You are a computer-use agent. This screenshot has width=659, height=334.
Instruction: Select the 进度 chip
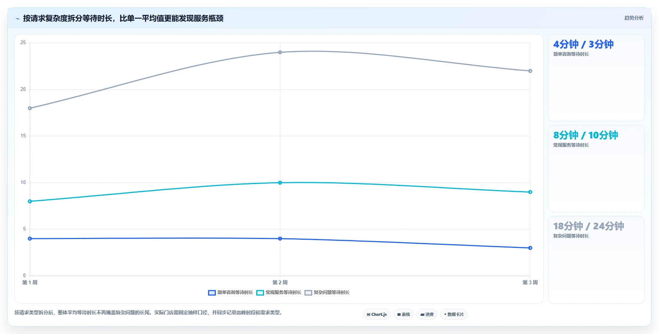coord(427,314)
